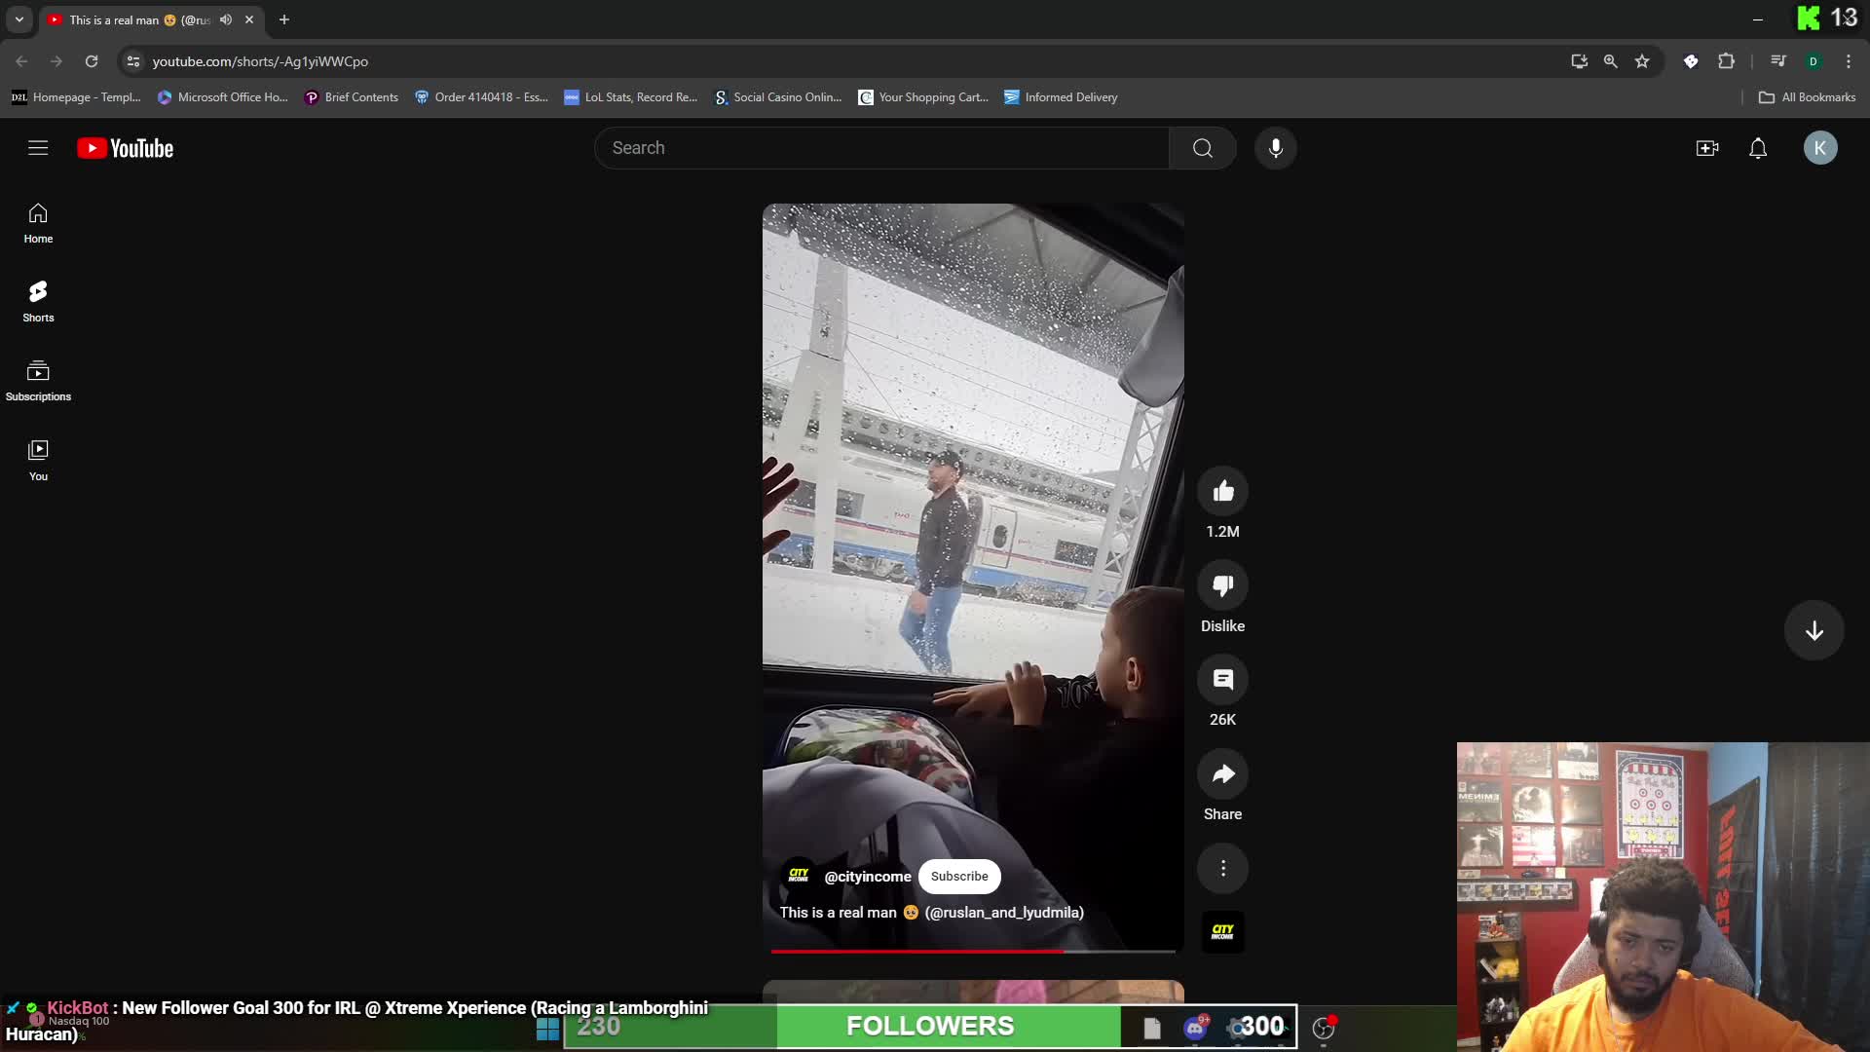Click the search magnifier button
The image size is (1870, 1052).
(1203, 148)
